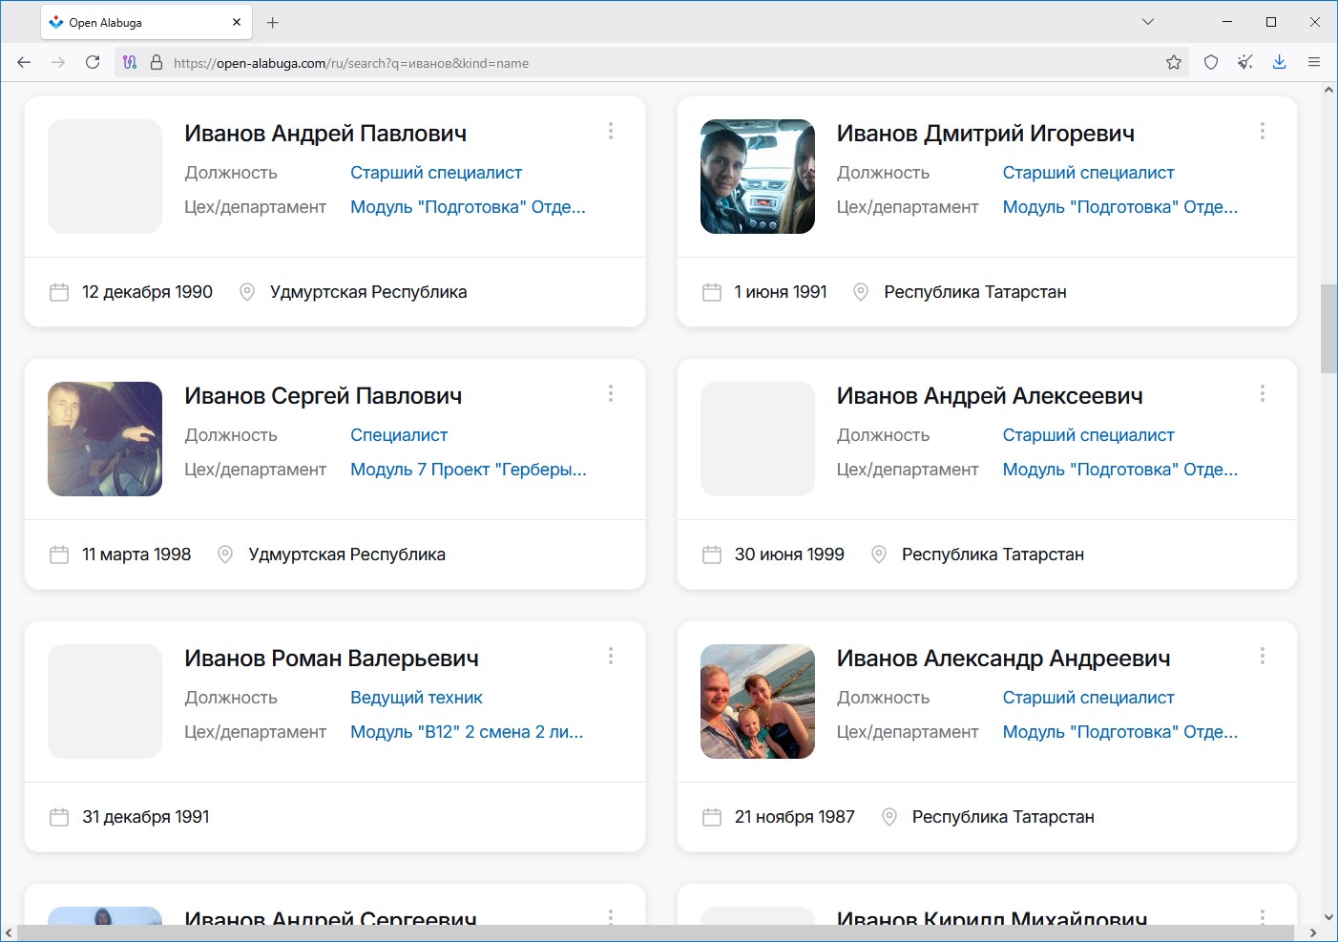Open the list all tabs dropdown
Viewport: 1338px width, 942px height.
pyautogui.click(x=1148, y=22)
